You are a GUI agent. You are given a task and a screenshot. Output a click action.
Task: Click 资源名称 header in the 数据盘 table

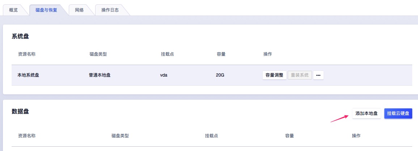click(27, 136)
